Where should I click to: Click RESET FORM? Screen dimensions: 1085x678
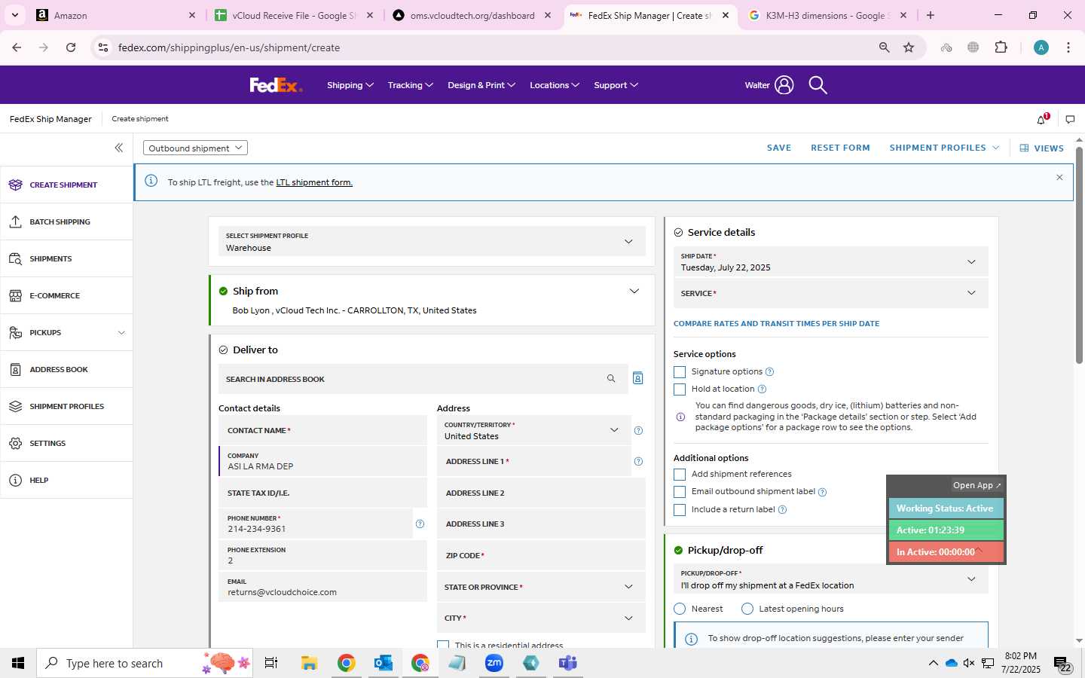(x=840, y=148)
